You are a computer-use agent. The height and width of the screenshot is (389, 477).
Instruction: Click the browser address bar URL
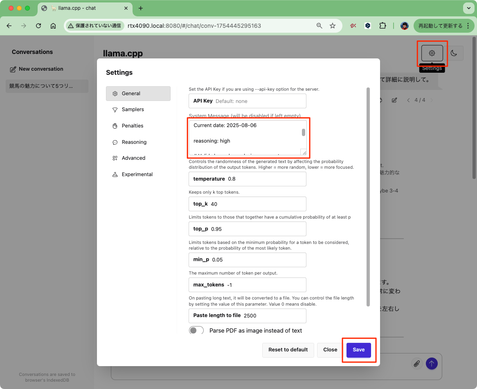[x=194, y=26]
